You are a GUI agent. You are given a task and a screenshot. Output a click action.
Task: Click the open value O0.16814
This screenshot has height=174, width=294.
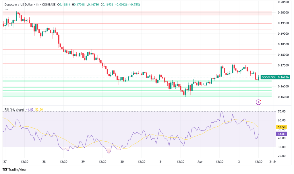tap(64, 5)
